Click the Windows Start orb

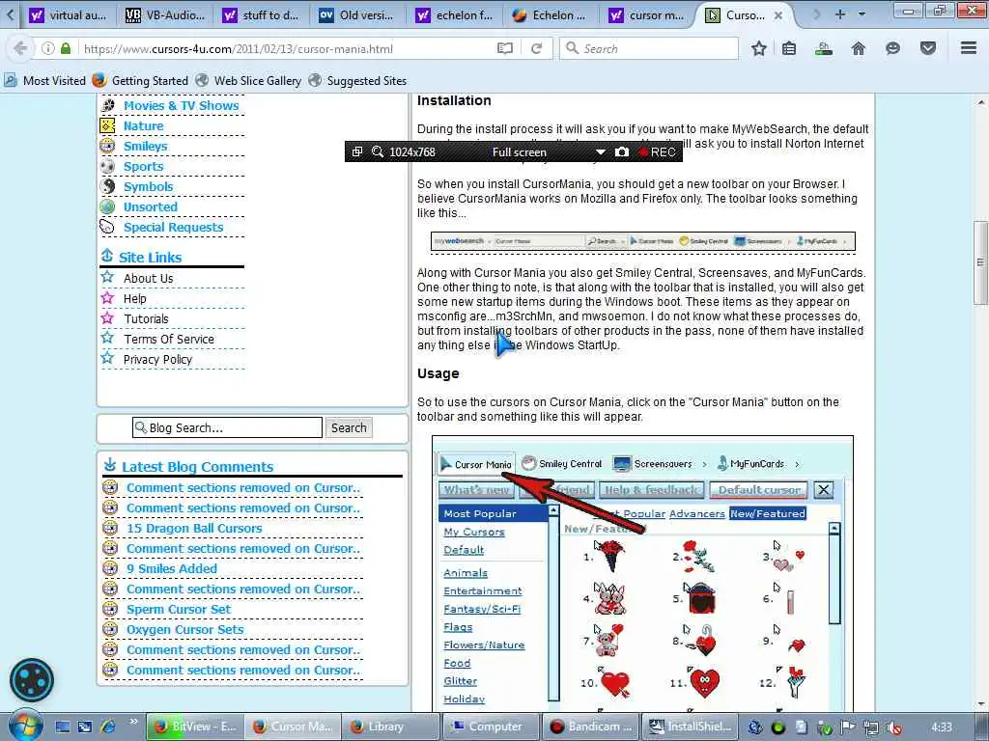pos(25,726)
